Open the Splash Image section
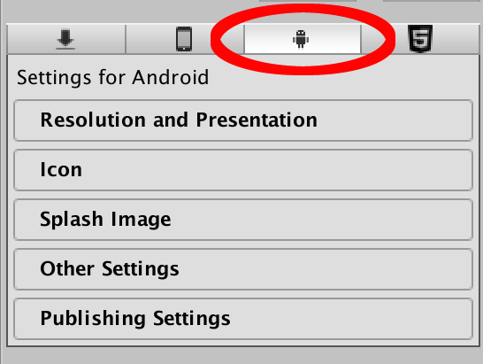483x364 pixels. [243, 220]
